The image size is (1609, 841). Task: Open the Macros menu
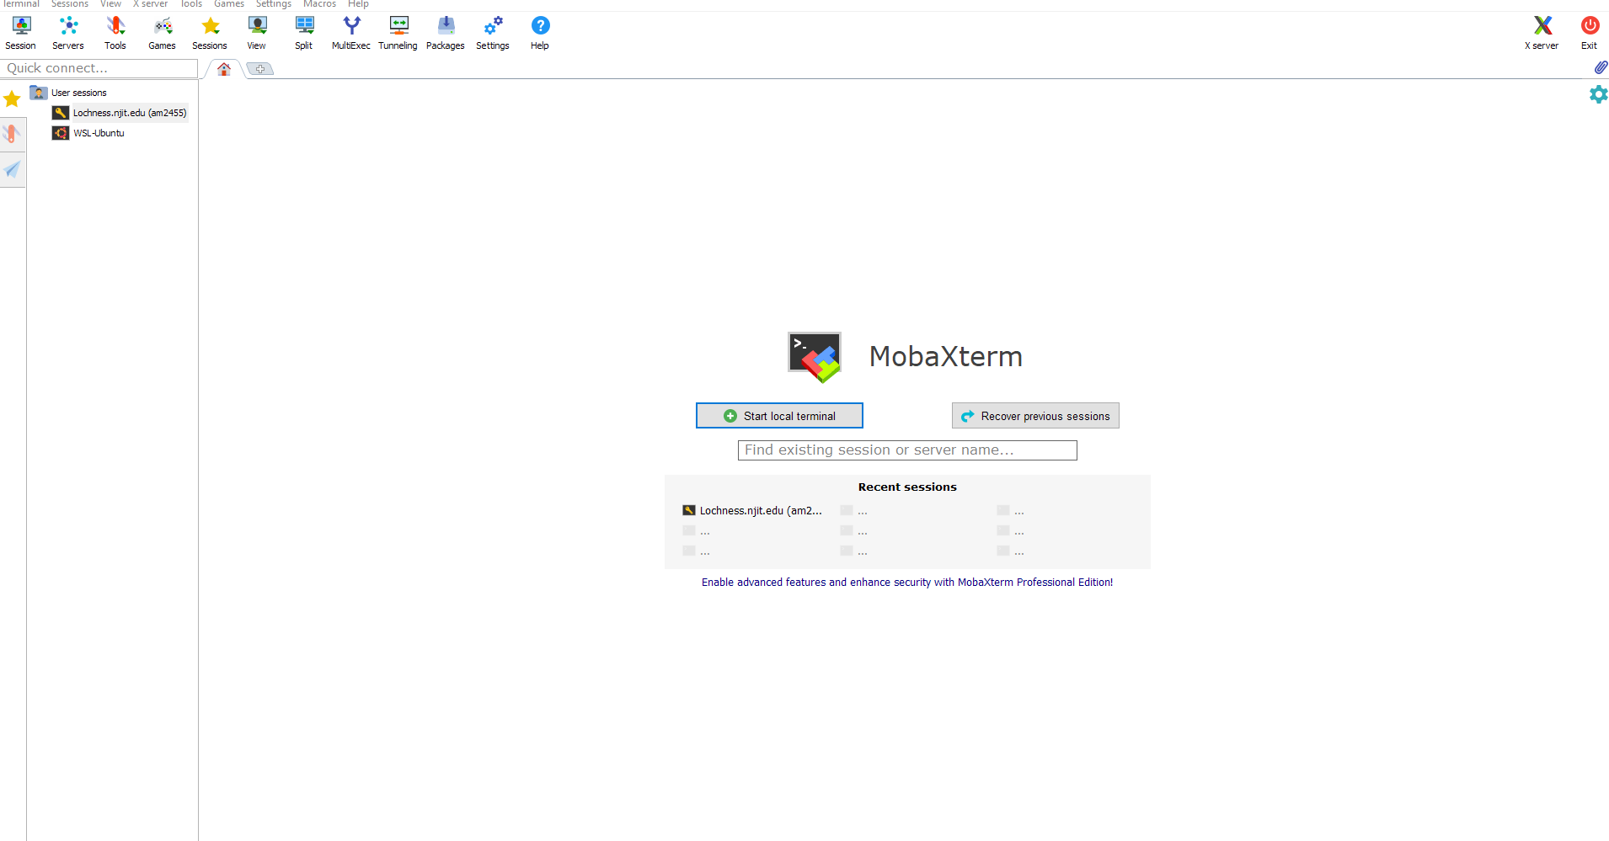click(x=320, y=4)
